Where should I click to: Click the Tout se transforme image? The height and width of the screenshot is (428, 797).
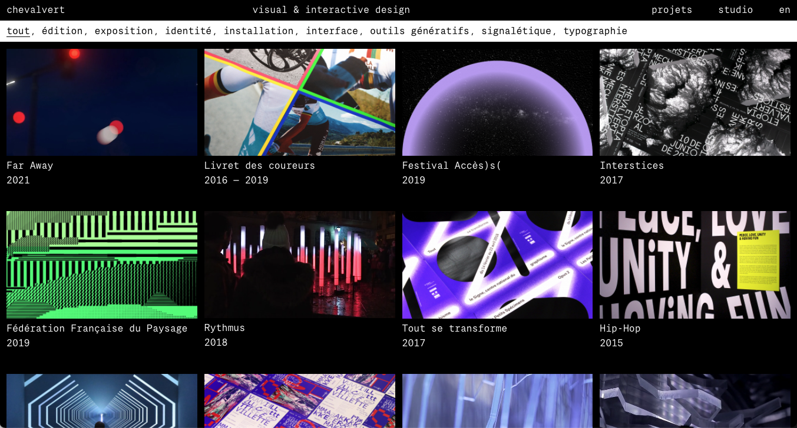[x=497, y=265]
